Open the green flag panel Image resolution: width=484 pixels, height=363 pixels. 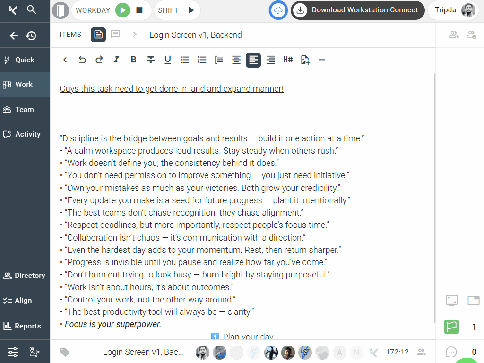pos(451,327)
